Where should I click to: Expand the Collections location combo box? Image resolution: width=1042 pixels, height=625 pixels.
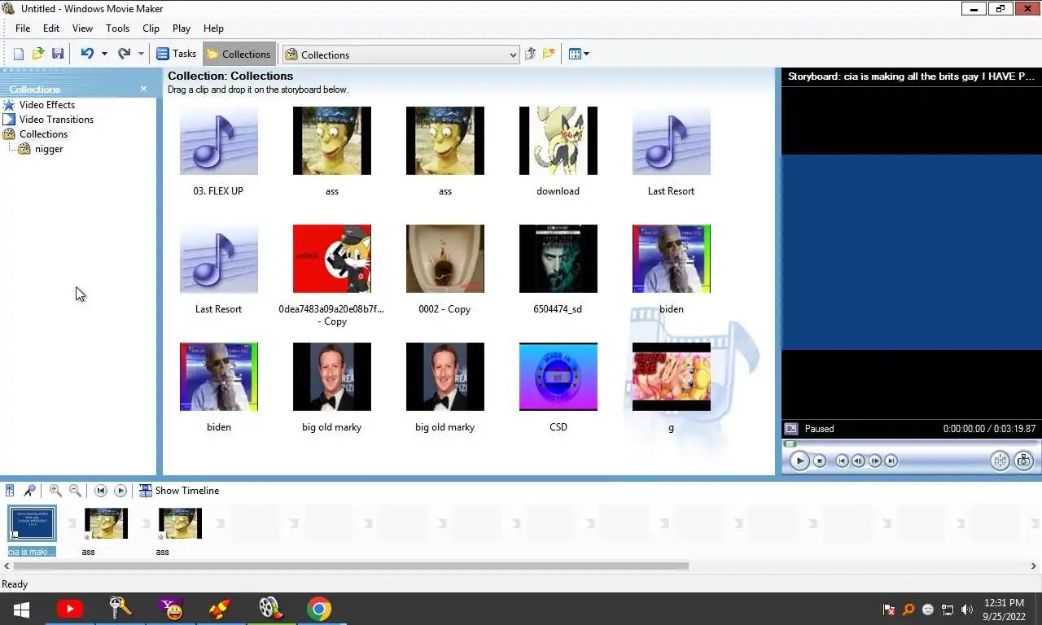(x=513, y=55)
